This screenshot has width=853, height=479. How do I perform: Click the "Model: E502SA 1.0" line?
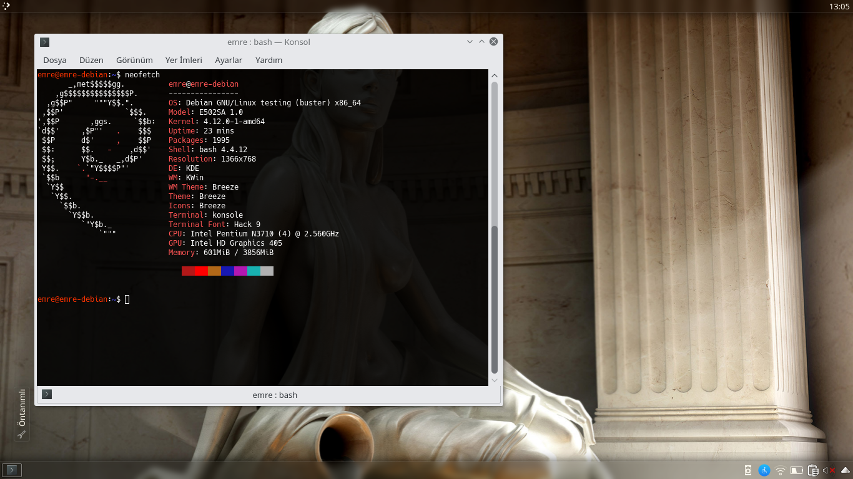coord(206,112)
